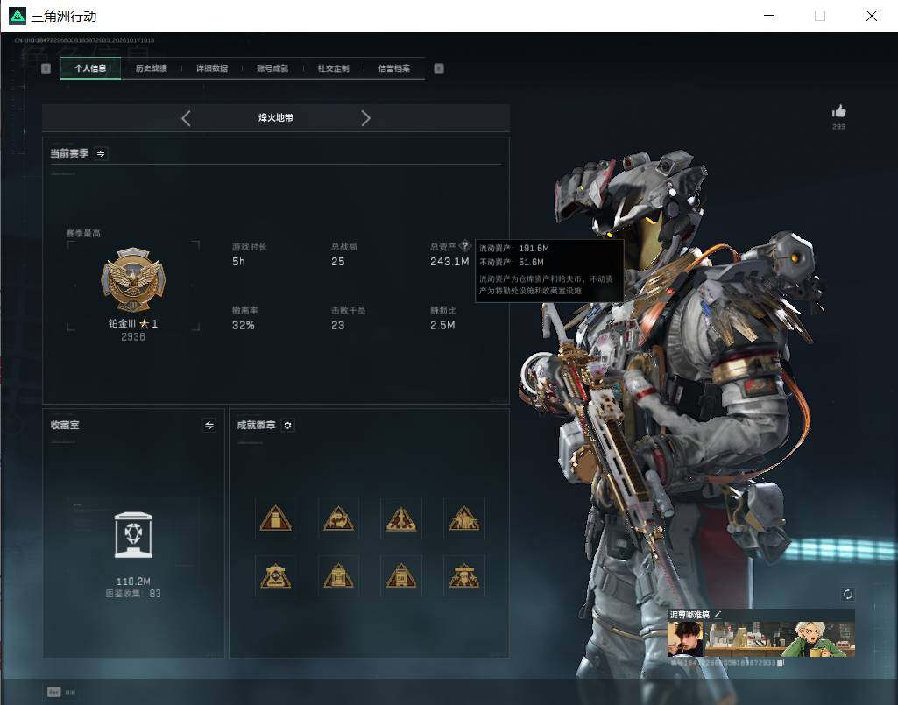The height and width of the screenshot is (705, 898).
Task: Toggle the 收藏室 swap icon
Action: pyautogui.click(x=209, y=425)
